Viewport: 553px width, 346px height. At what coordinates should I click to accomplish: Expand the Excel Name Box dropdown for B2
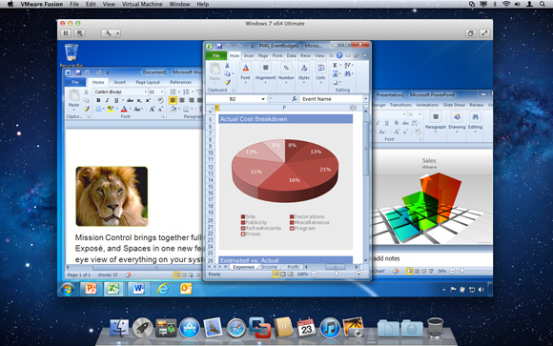tap(263, 99)
